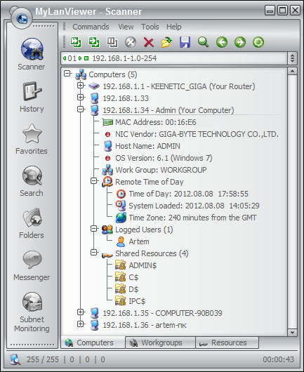
Task: Click the address range bar 192.168.1-1.0-254
Action: pos(174,58)
